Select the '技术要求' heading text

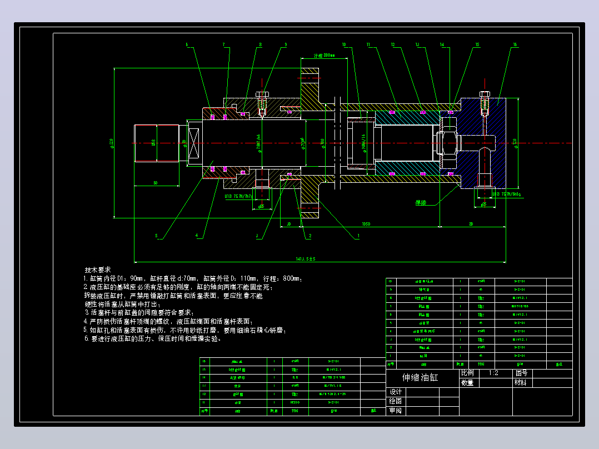[x=98, y=270]
